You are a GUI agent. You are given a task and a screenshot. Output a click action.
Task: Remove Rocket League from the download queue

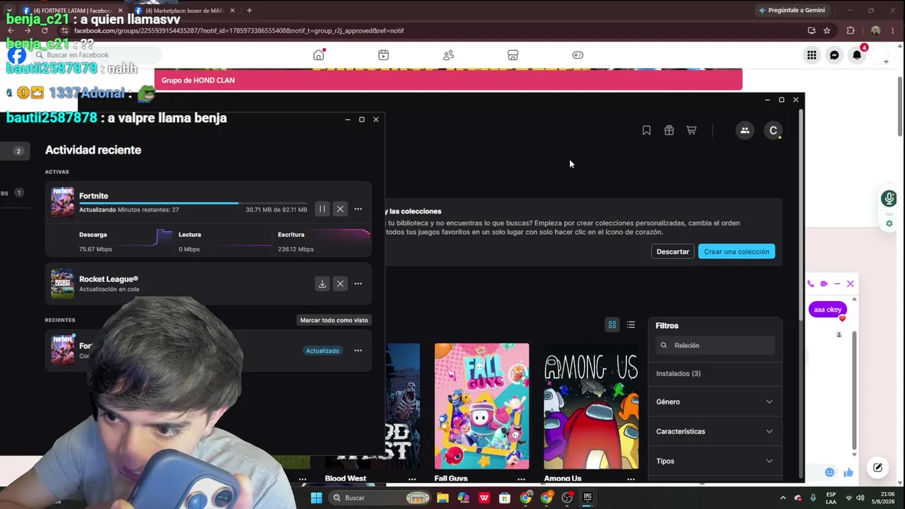pos(340,284)
